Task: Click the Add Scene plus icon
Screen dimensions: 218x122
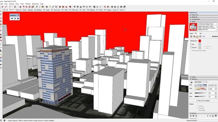Action: [193, 116]
